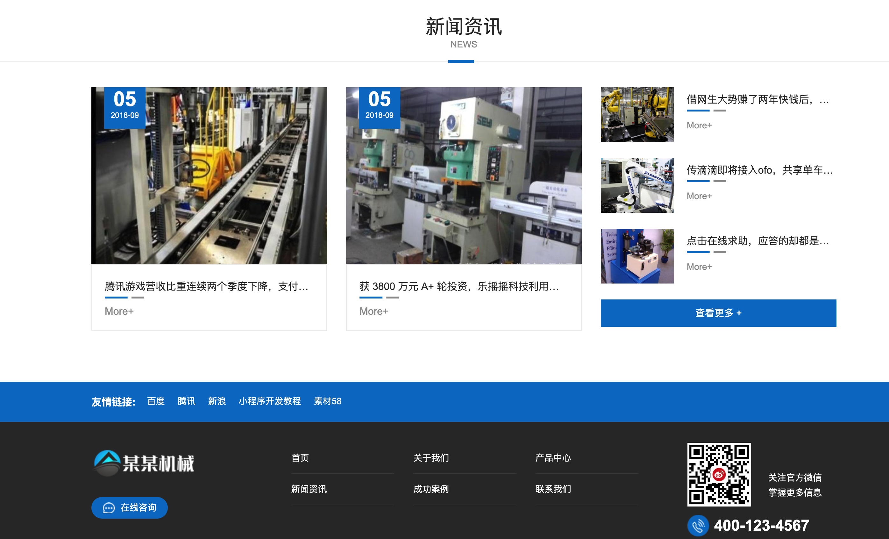Viewport: 889px width, 539px height.
Task: Click the 05 2018-09 badge on first card
Action: tap(125, 108)
